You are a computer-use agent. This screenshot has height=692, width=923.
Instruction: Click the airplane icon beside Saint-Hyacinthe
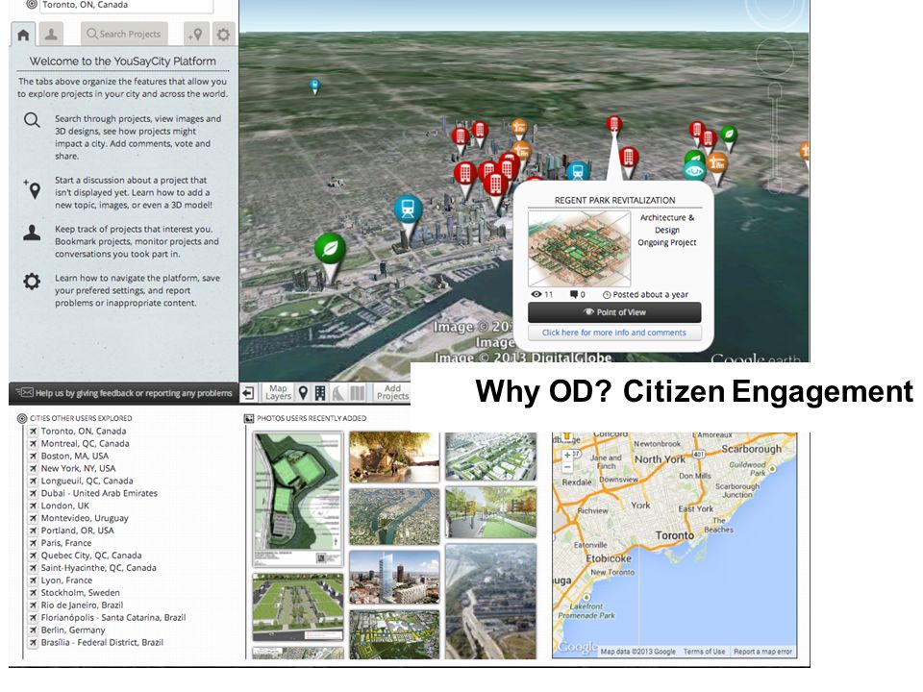tap(34, 568)
